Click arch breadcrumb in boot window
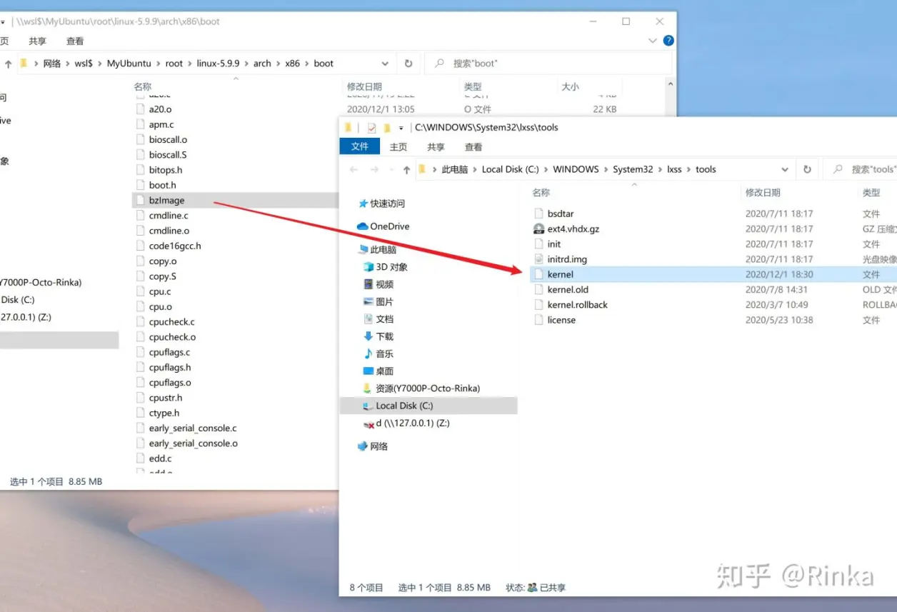This screenshot has height=612, width=897. tap(262, 63)
